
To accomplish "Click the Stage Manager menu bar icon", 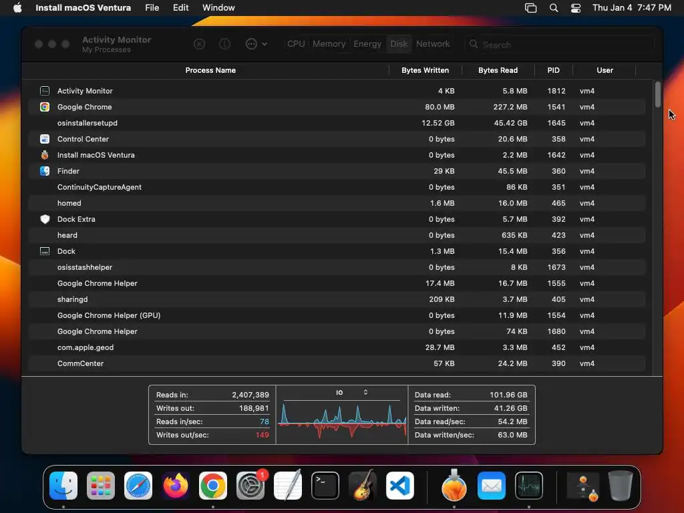I will (x=530, y=8).
